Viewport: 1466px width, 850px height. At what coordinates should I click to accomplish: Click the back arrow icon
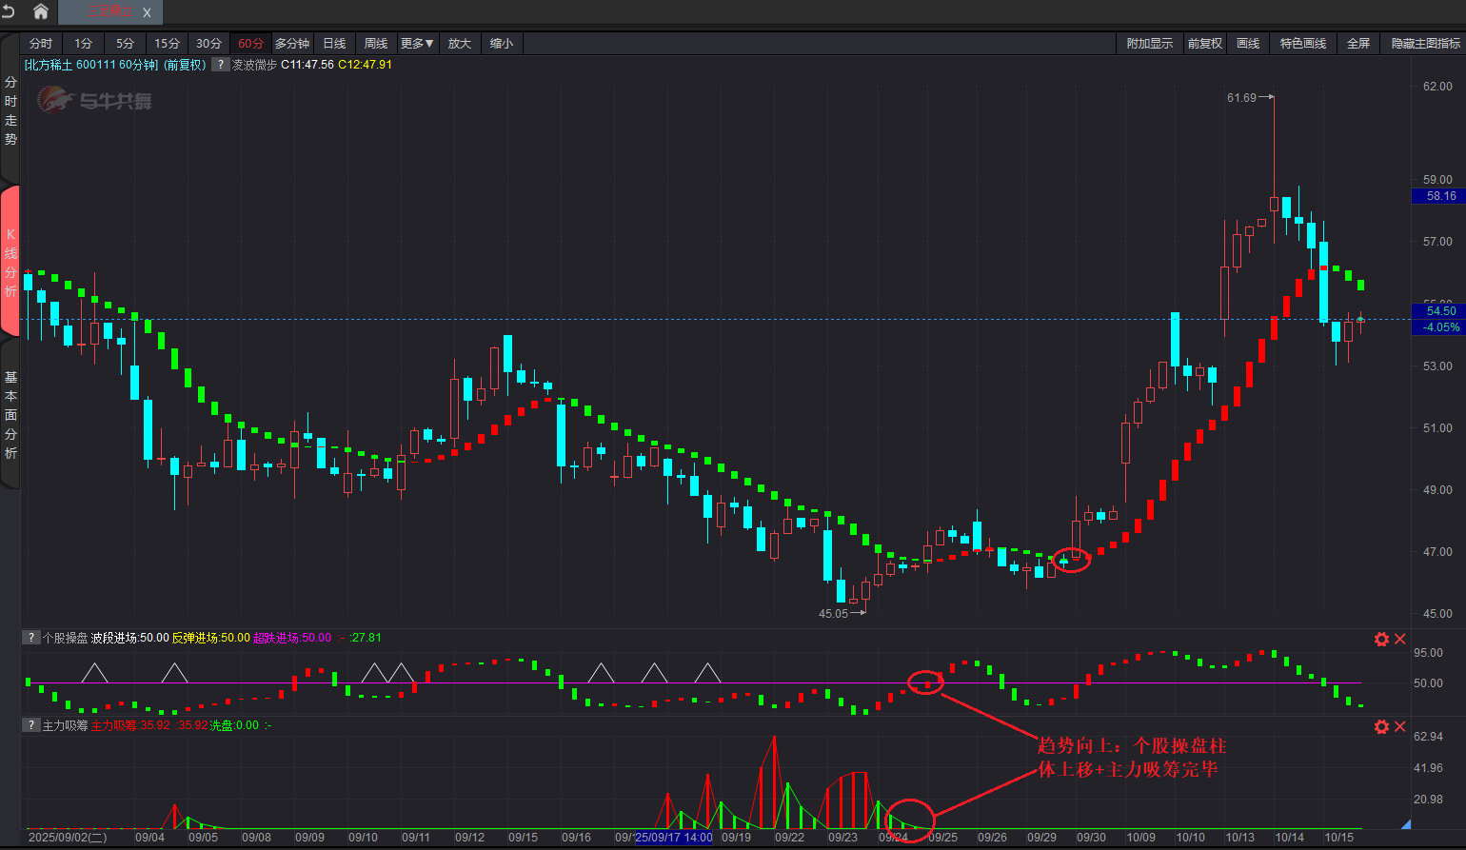[9, 11]
